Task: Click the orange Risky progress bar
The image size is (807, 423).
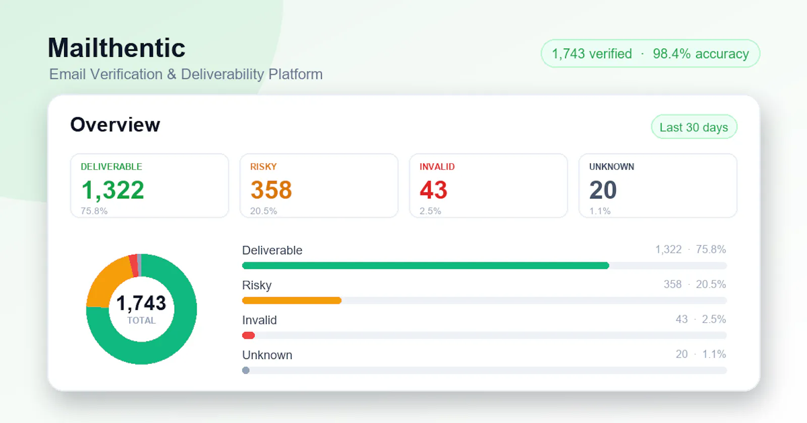Action: [x=292, y=301]
